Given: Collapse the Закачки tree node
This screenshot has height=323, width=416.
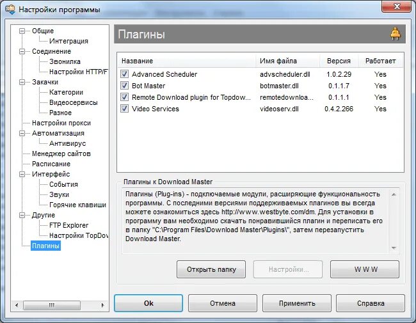Looking at the screenshot, I should [x=22, y=83].
